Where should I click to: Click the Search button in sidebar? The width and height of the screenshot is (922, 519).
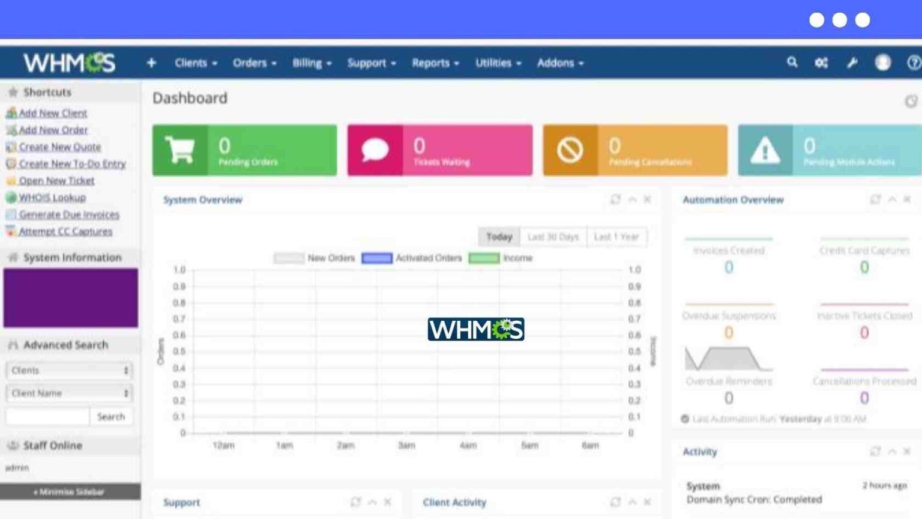point(111,416)
